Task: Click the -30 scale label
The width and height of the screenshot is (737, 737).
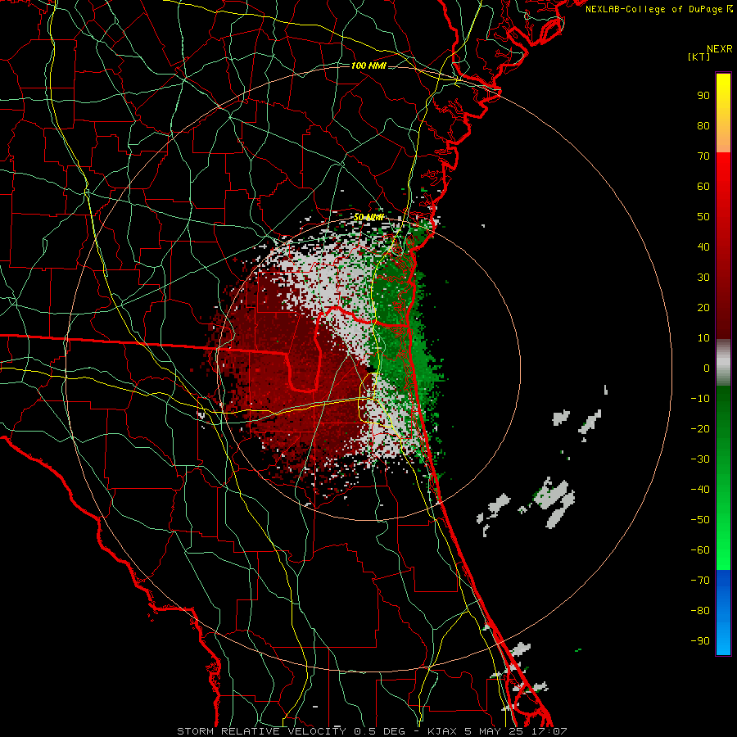Action: point(700,459)
